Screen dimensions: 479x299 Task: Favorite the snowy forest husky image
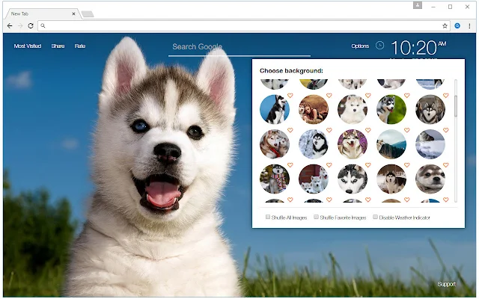pyautogui.click(x=407, y=165)
